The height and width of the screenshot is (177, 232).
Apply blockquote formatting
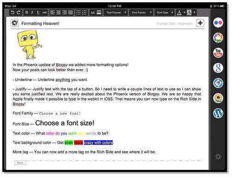click(x=93, y=12)
